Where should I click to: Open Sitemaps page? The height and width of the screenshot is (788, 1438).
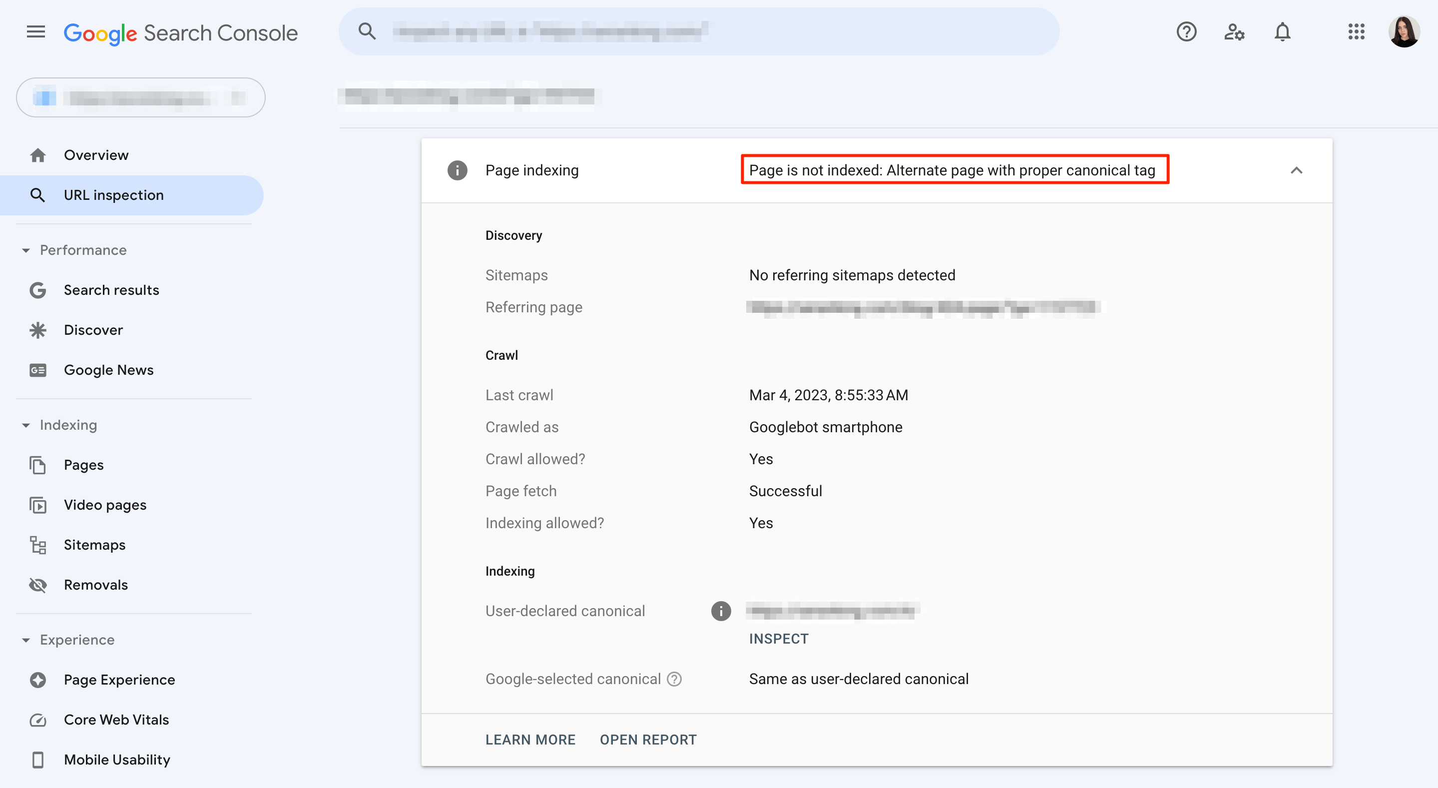coord(132,545)
